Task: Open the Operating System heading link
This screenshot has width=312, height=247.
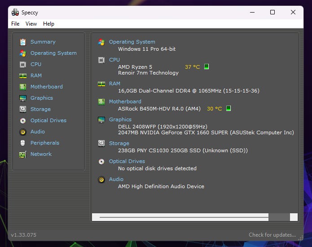Action: (x=132, y=42)
